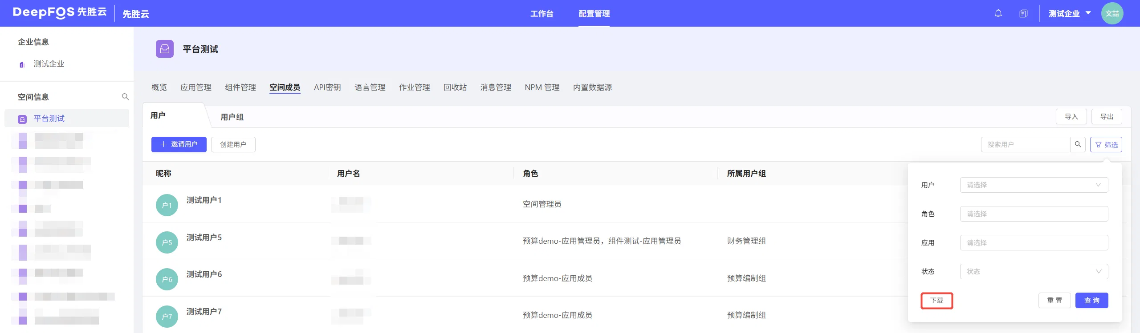Click the 户6 avatar of 测试用户6
Screen dimensions: 1140x333
click(167, 279)
